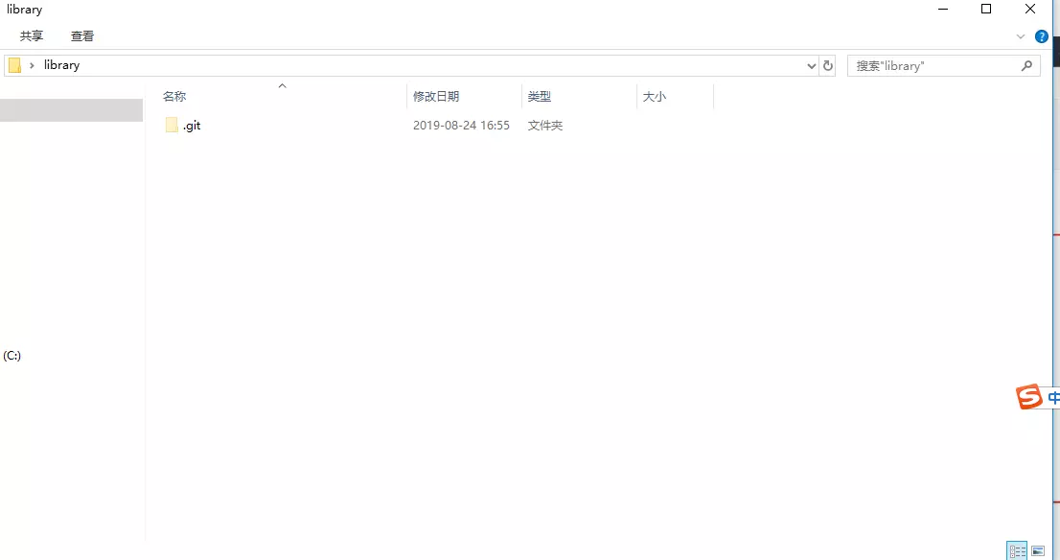Sort files by 类型 column
Viewport: 1060px width, 560px height.
click(539, 96)
